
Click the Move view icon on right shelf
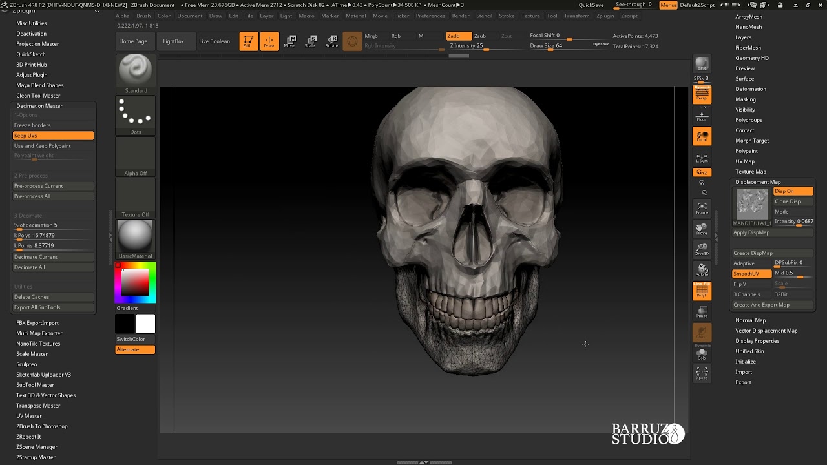click(702, 229)
